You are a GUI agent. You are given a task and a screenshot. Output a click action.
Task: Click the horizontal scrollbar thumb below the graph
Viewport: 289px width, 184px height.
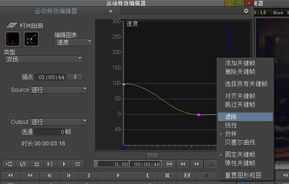coord(152,155)
